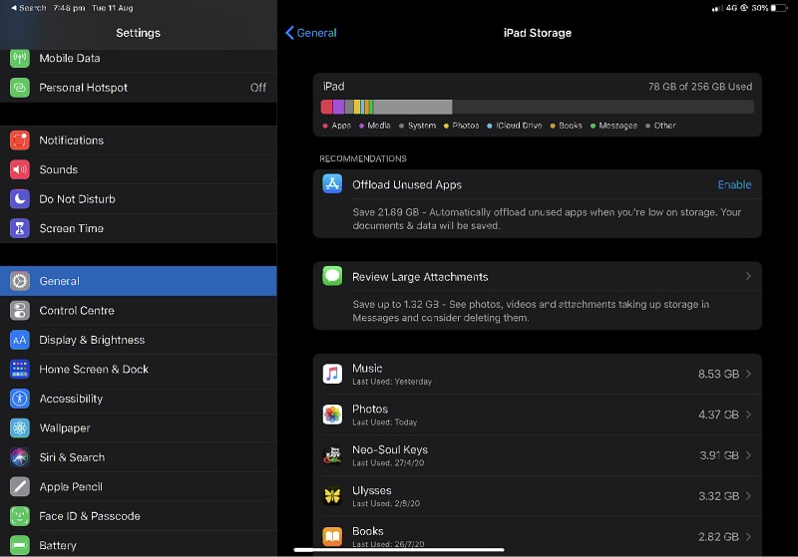Viewport: 798px width, 557px height.
Task: Tap Personal Hotspot Off status
Action: click(x=258, y=88)
